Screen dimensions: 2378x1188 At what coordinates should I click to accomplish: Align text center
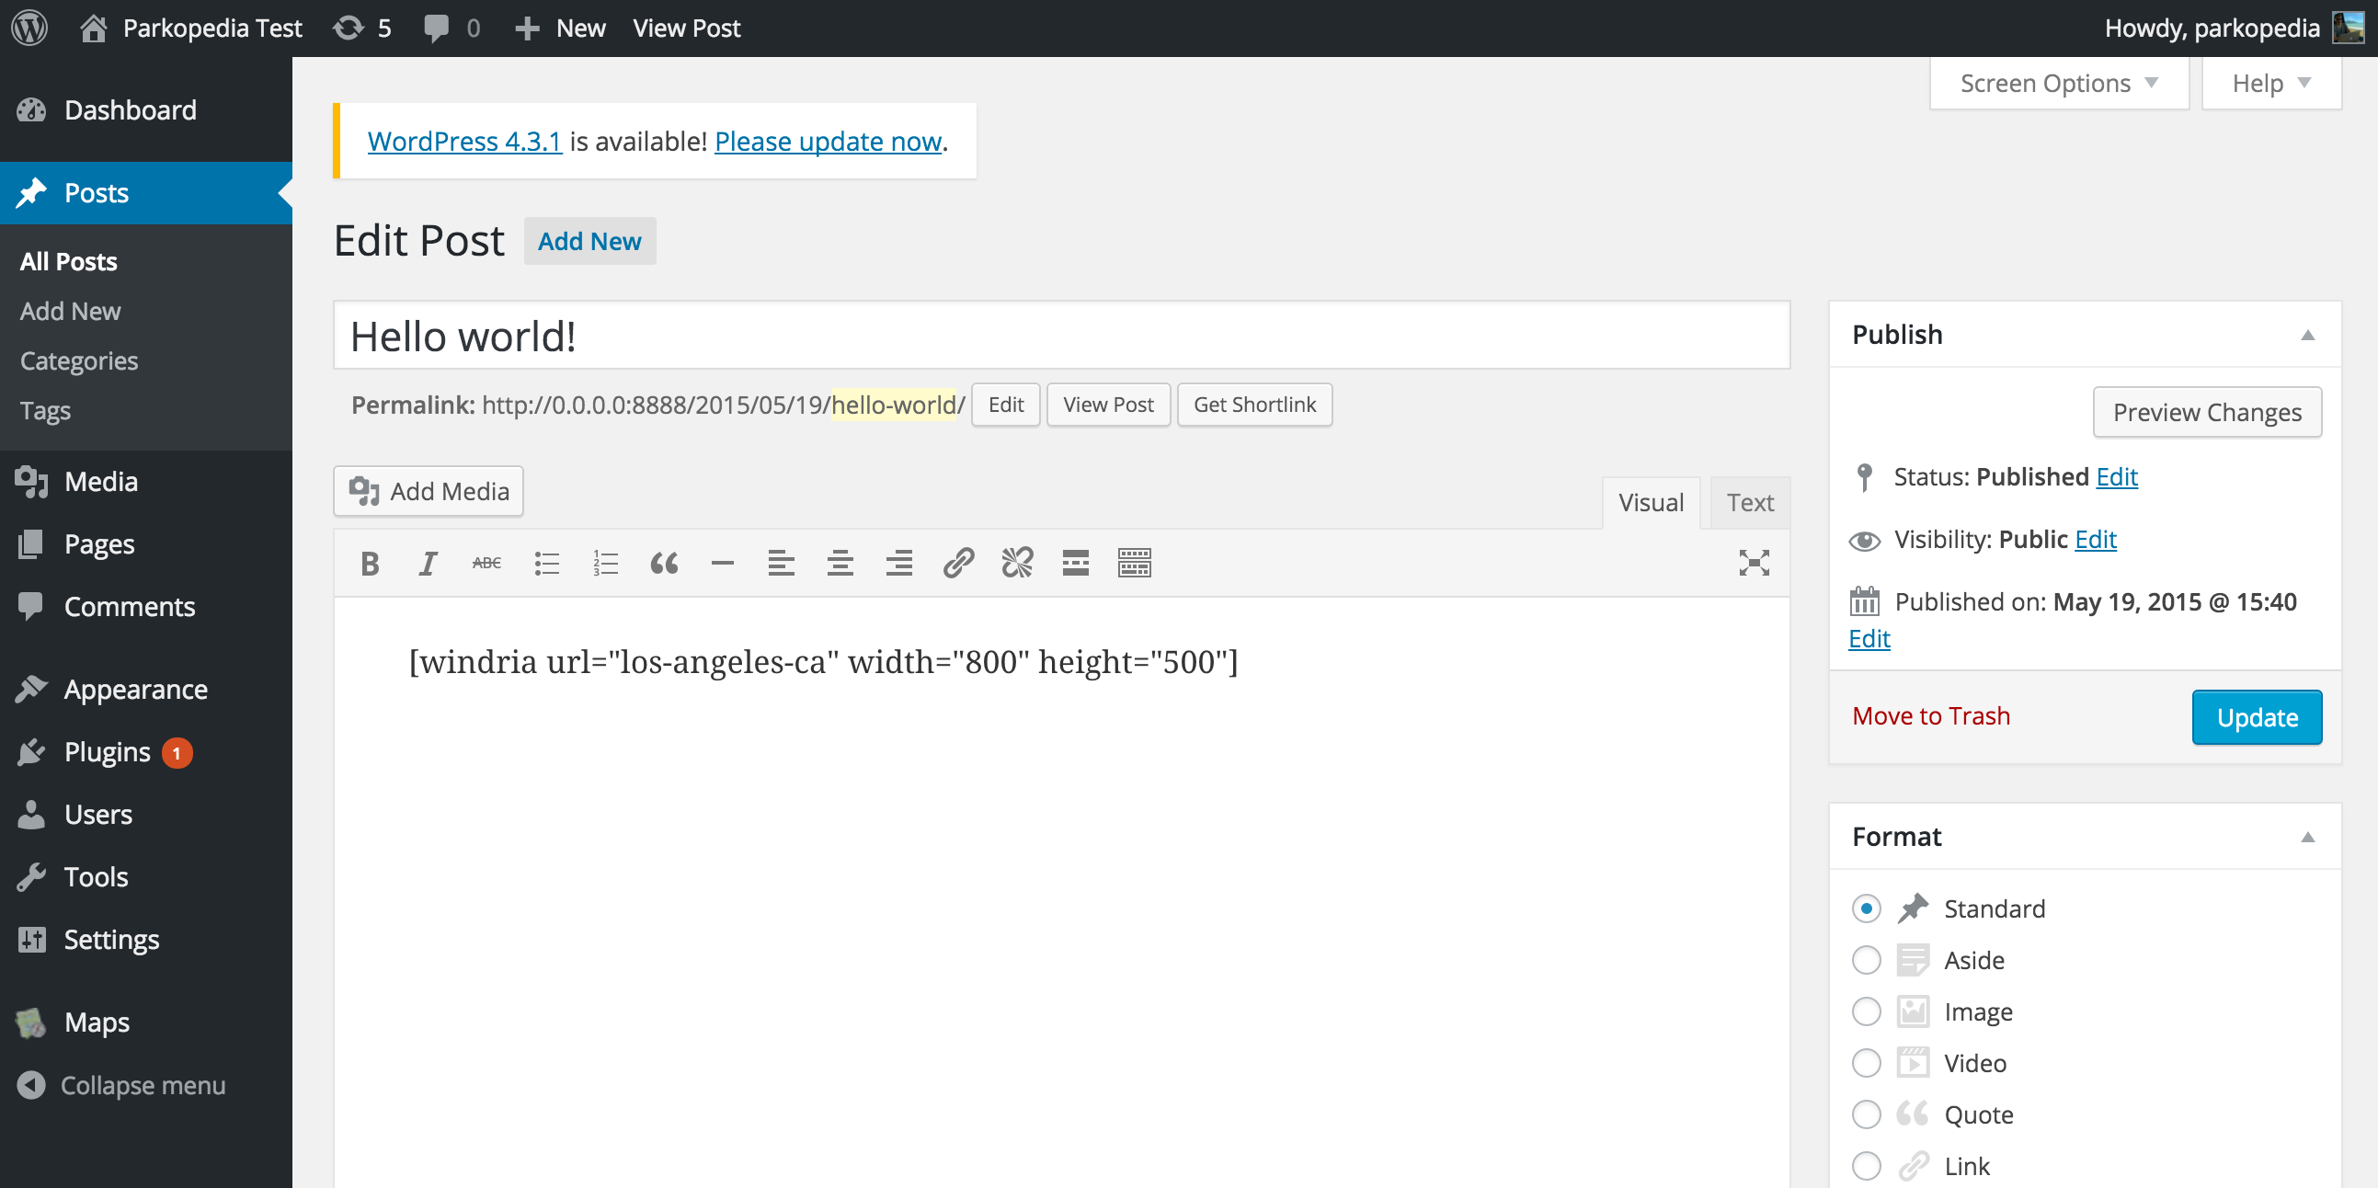point(840,563)
